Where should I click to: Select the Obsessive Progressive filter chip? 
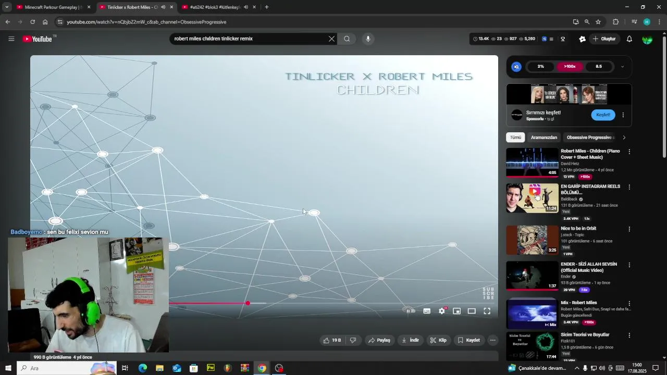tap(590, 137)
